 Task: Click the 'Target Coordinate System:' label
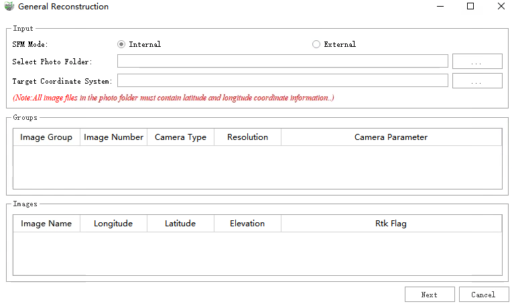pyautogui.click(x=62, y=81)
